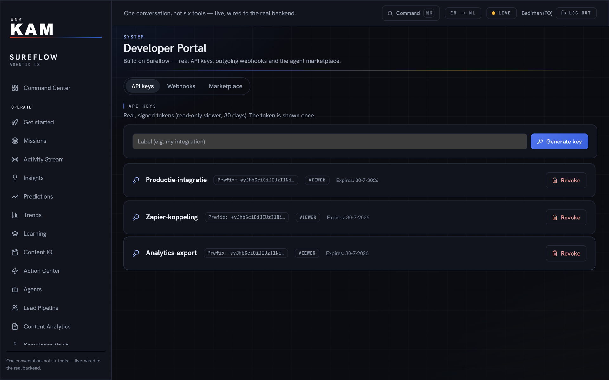
Task: Revoke the Zapier-koppeling key
Action: 566,218
